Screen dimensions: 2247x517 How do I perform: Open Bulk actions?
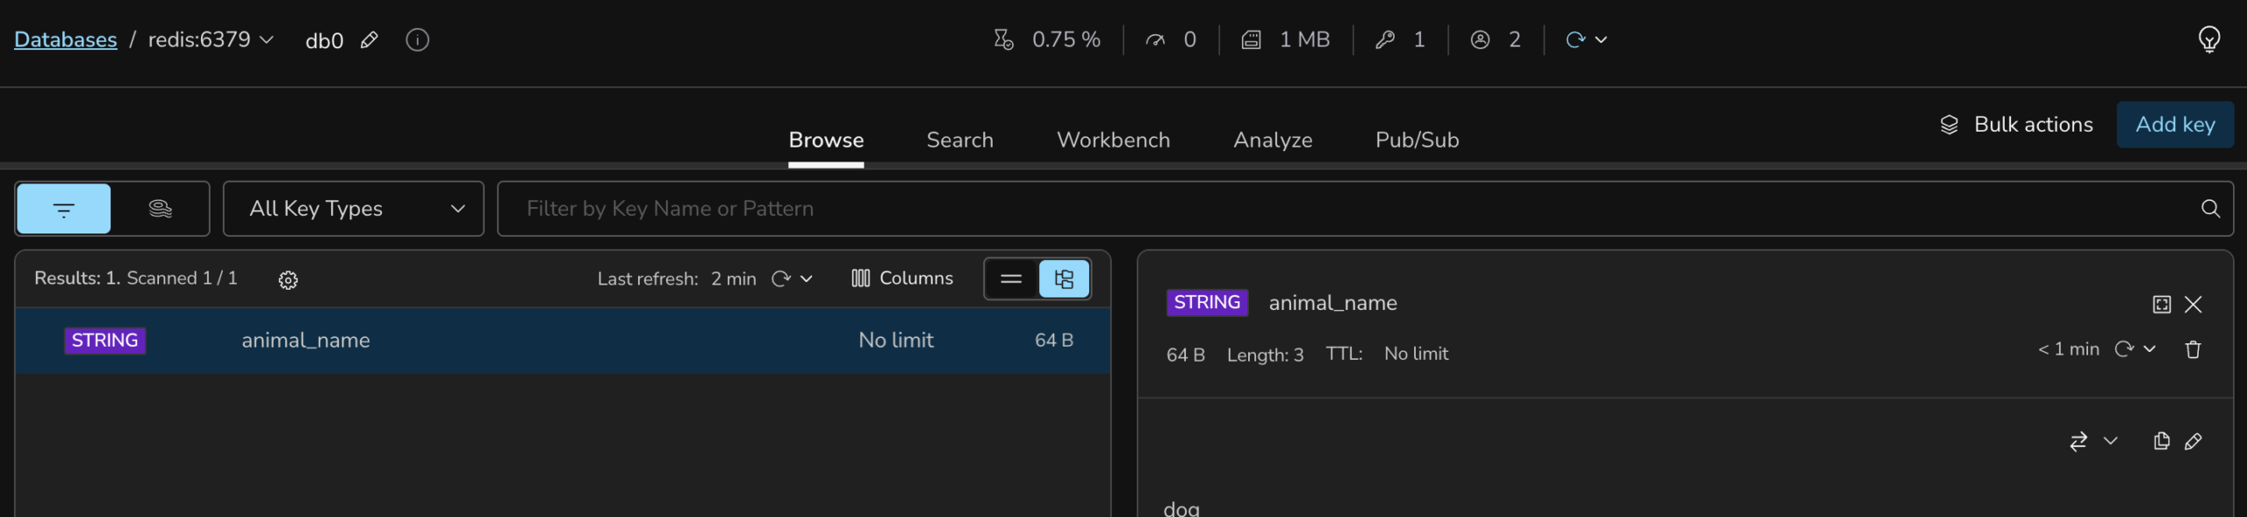coord(2016,125)
